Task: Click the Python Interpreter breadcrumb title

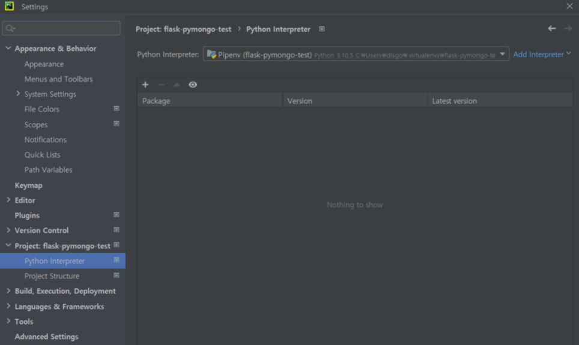Action: (x=278, y=29)
